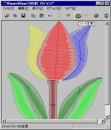Click the horizontal scrollbar right arrow
This screenshot has height=130, width=111.
103,121
